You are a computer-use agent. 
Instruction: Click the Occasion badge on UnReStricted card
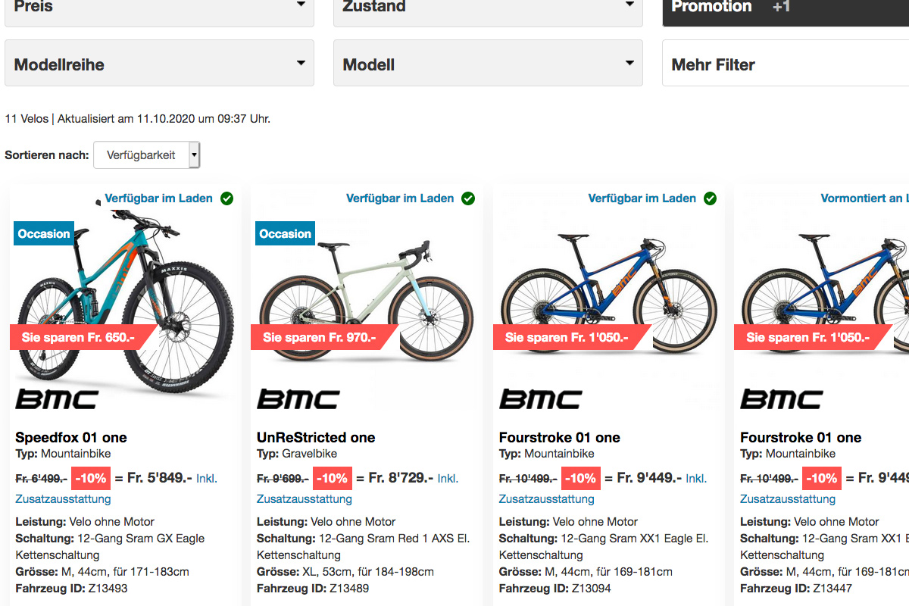[x=286, y=233]
